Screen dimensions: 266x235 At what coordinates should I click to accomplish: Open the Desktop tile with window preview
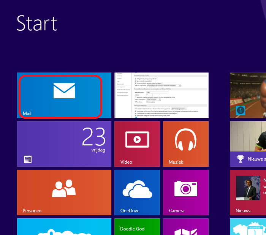tap(161, 95)
